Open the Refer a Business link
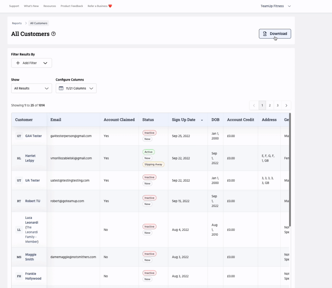The image size is (332, 288). coord(100,6)
